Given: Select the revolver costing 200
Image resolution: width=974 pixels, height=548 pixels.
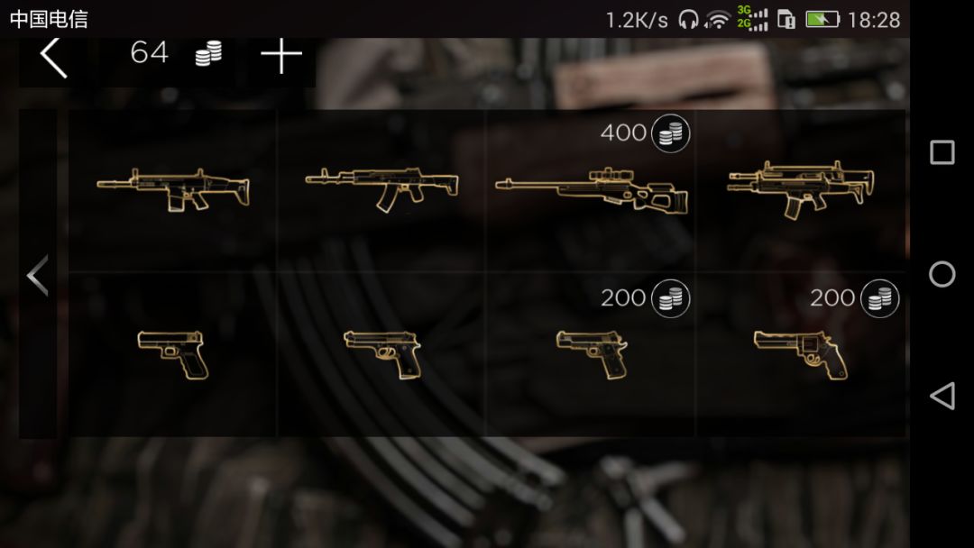Looking at the screenshot, I should coord(801,355).
